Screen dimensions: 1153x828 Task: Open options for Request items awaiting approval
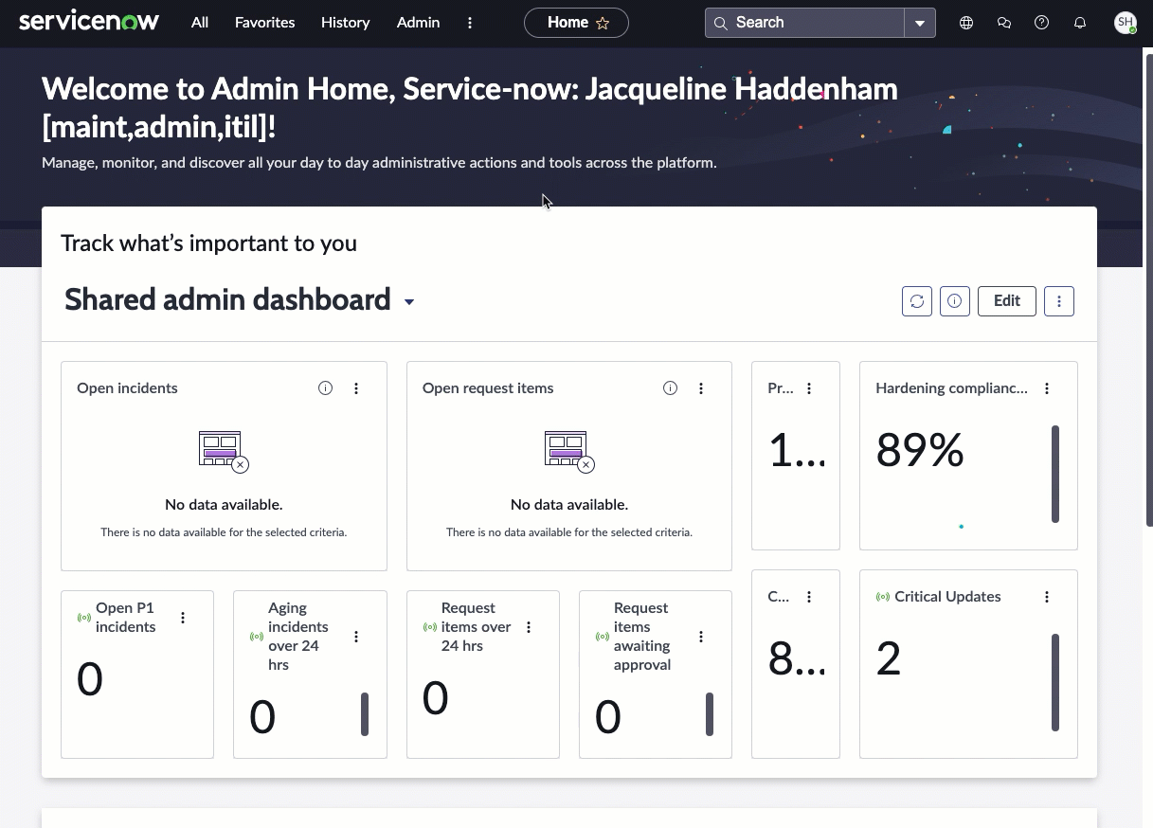(x=701, y=637)
